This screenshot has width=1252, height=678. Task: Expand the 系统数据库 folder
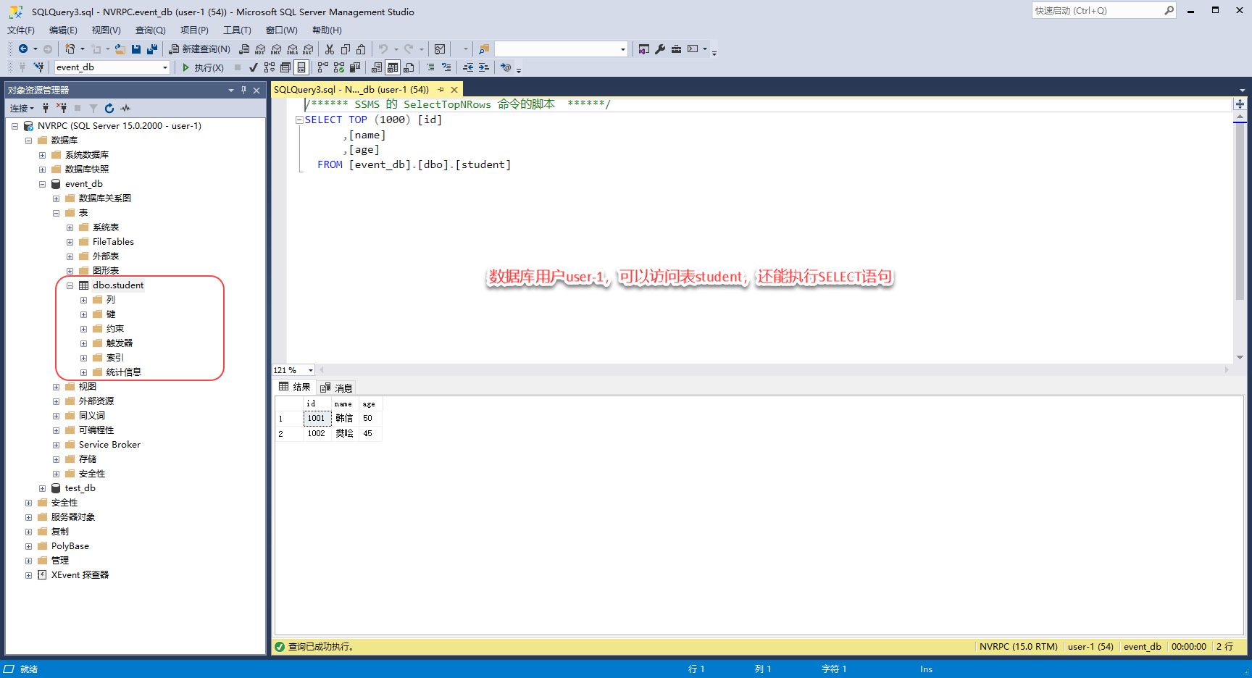click(42, 155)
